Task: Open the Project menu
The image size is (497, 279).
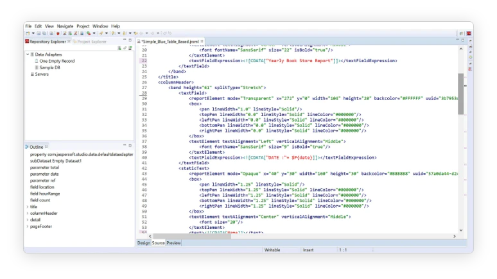Action: coord(83,26)
